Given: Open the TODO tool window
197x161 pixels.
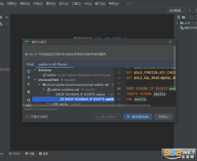Looking at the screenshot, I should click(15, 153).
